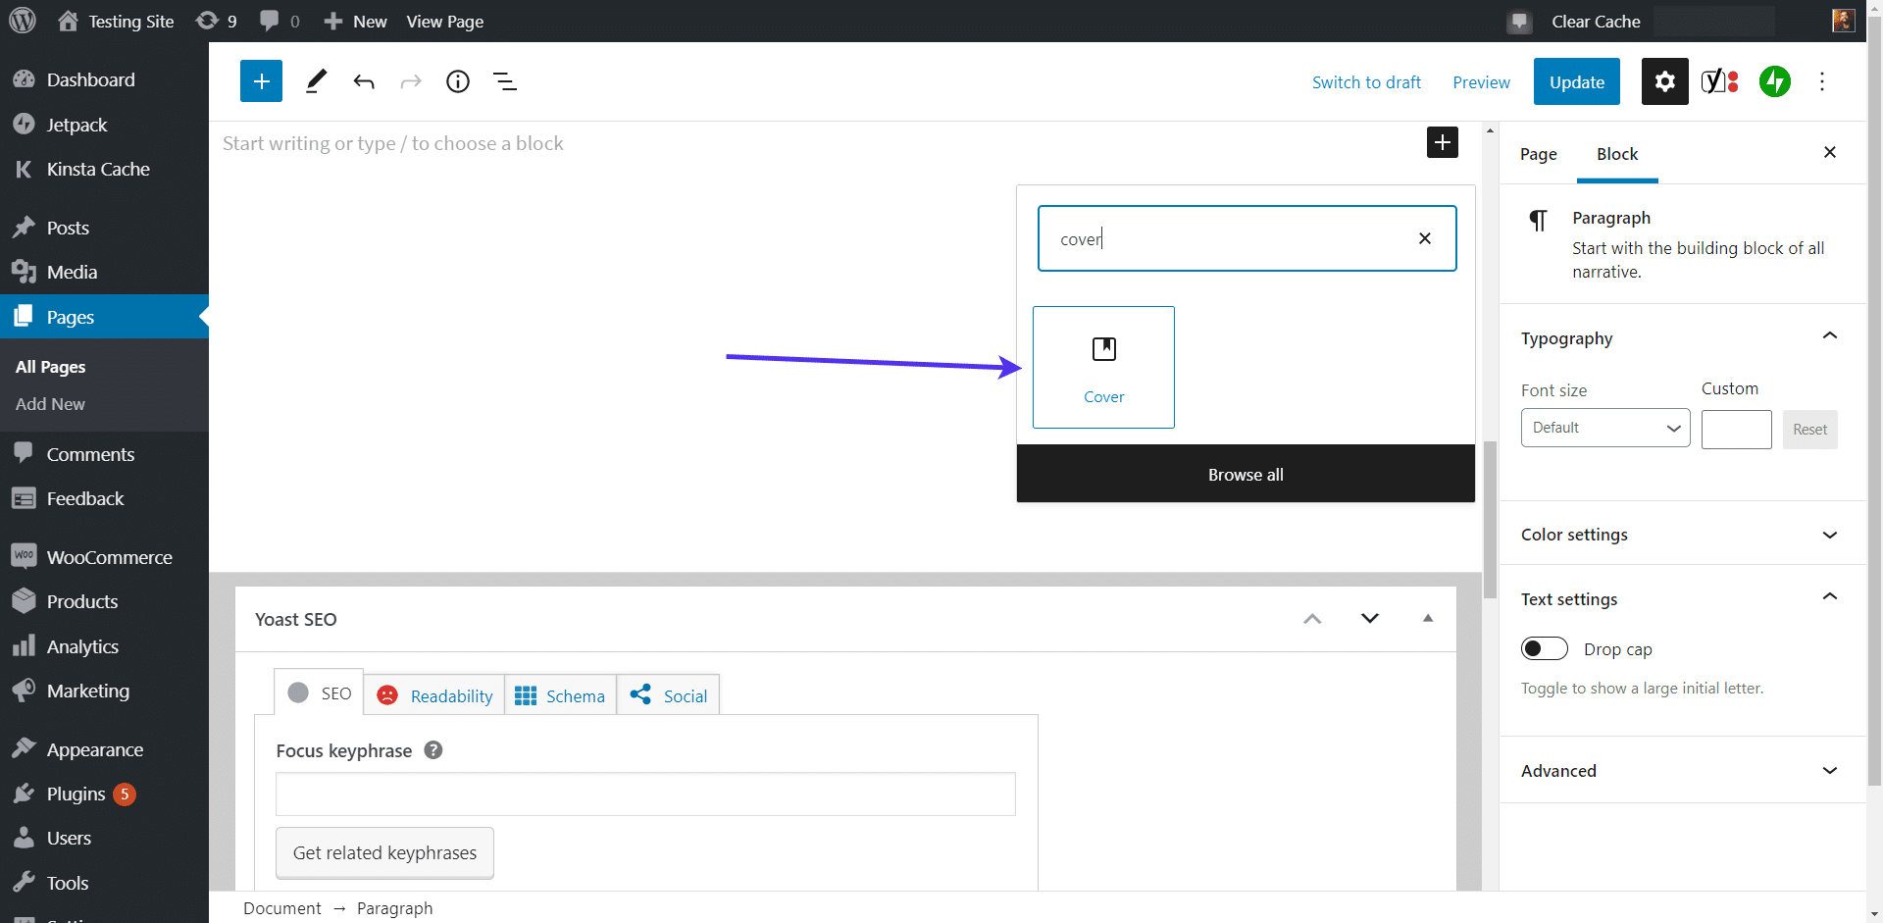Enable the Drop cap toggle
The height and width of the screenshot is (923, 1883).
[x=1544, y=648]
